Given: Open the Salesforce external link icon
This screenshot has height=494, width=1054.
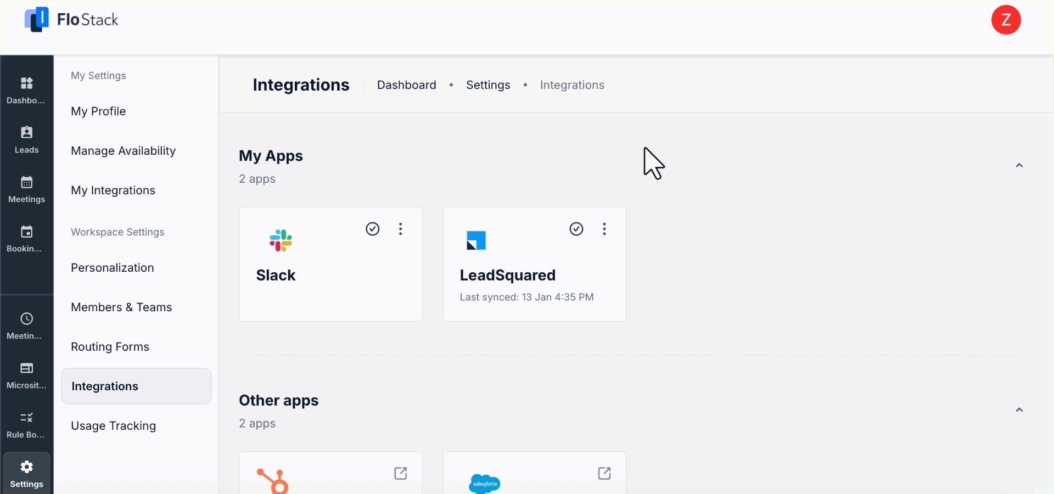Looking at the screenshot, I should (x=604, y=473).
